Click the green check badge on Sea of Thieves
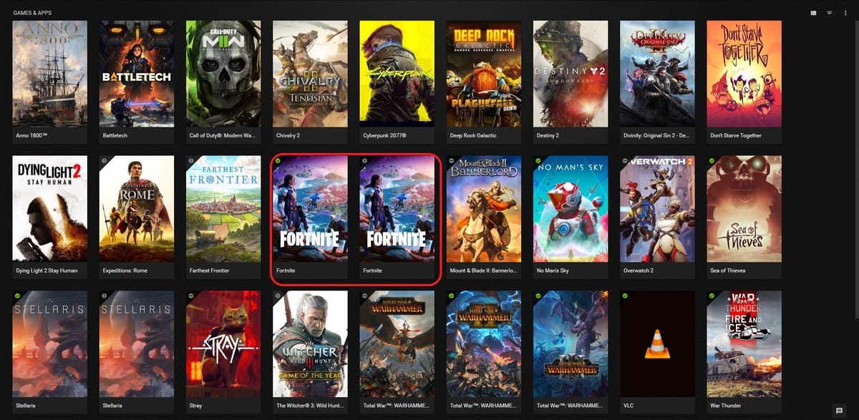 (711, 160)
